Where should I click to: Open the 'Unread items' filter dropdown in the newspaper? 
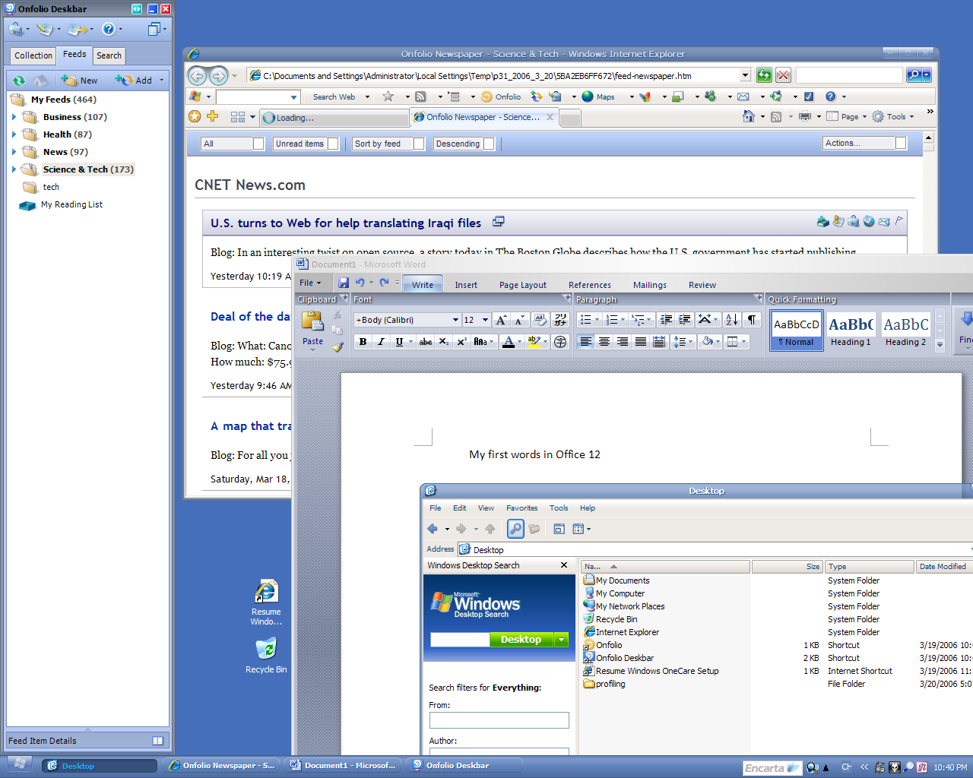coord(332,144)
